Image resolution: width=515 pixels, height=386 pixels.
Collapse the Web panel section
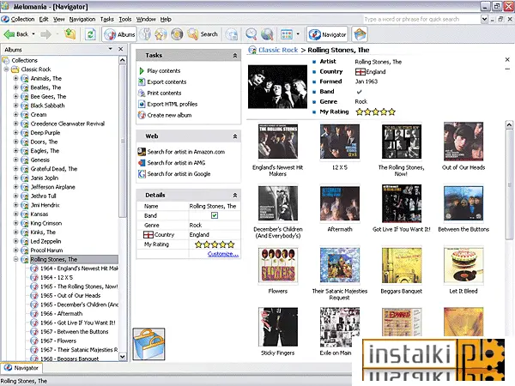pos(235,136)
